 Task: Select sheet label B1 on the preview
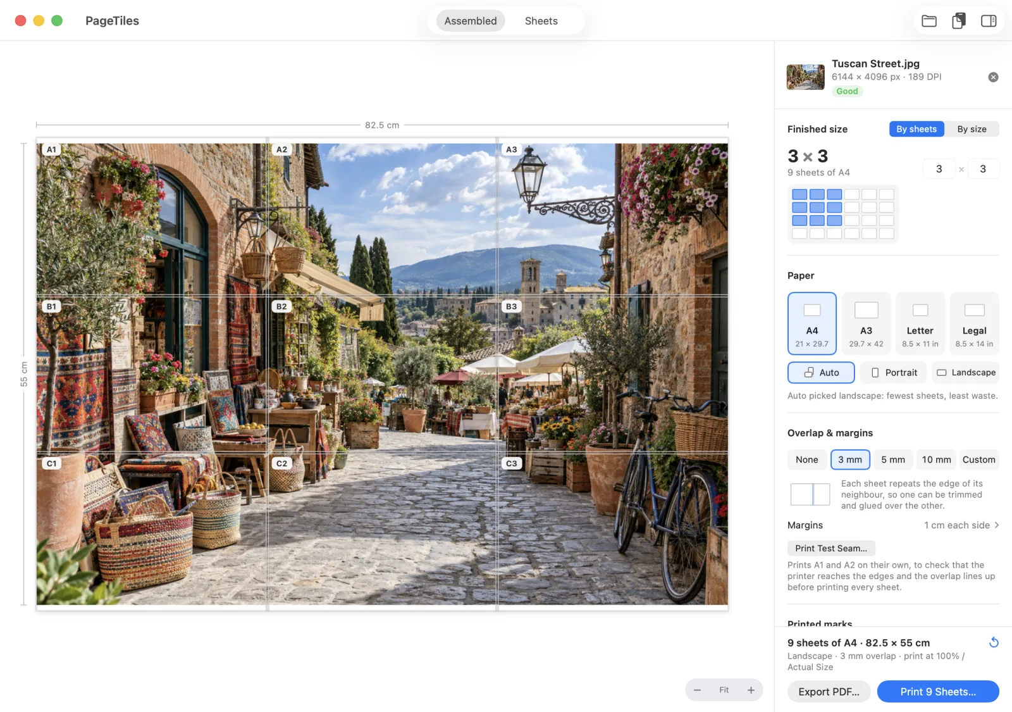(52, 306)
